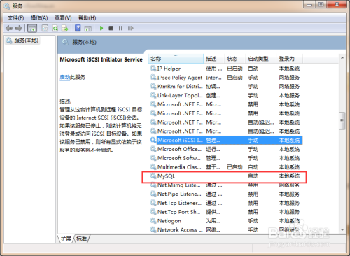Switch to the 标准 tab

click(x=81, y=239)
